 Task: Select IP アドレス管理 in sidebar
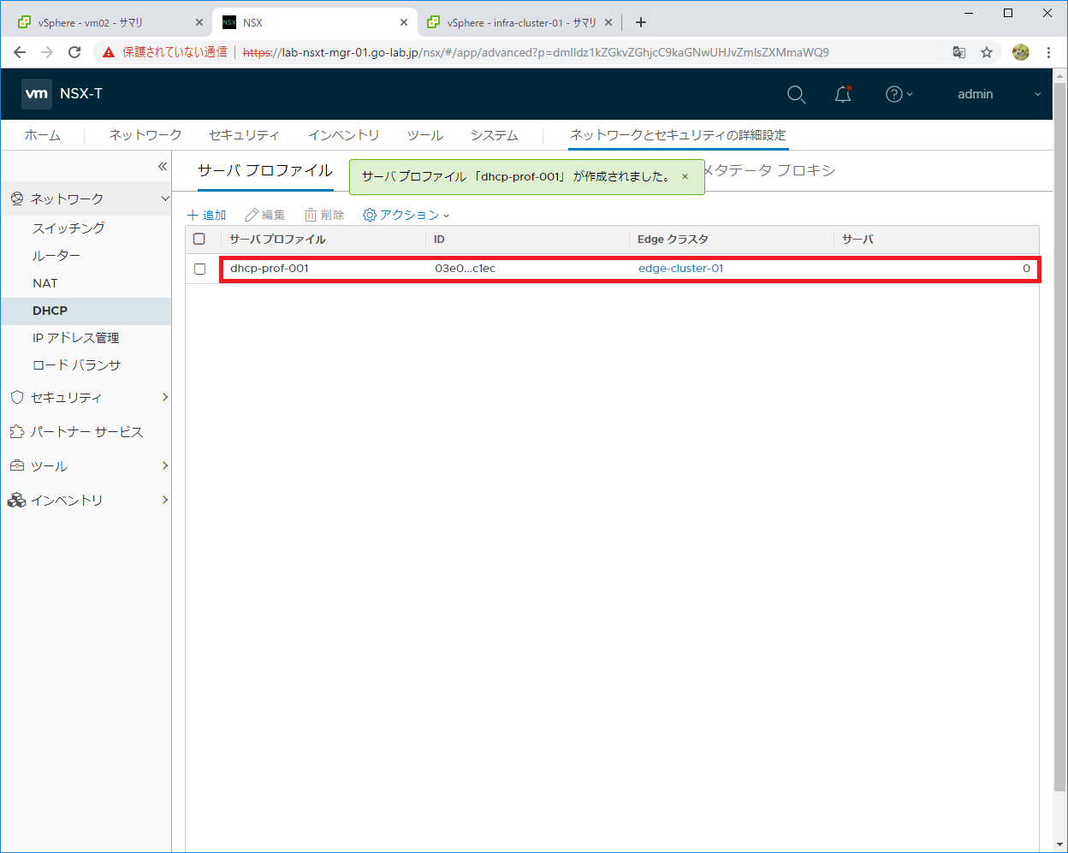click(x=75, y=338)
